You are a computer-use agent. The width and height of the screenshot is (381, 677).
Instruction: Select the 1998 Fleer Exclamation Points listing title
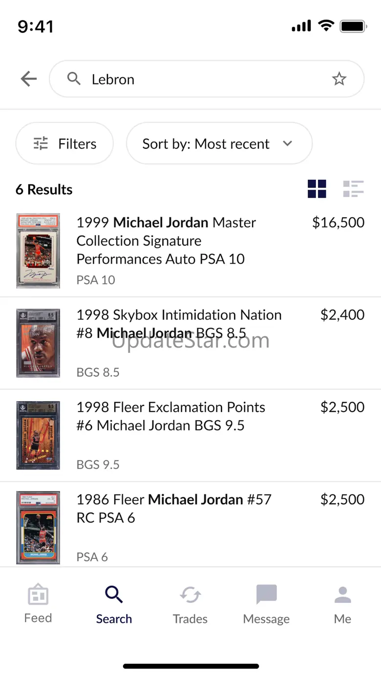171,416
